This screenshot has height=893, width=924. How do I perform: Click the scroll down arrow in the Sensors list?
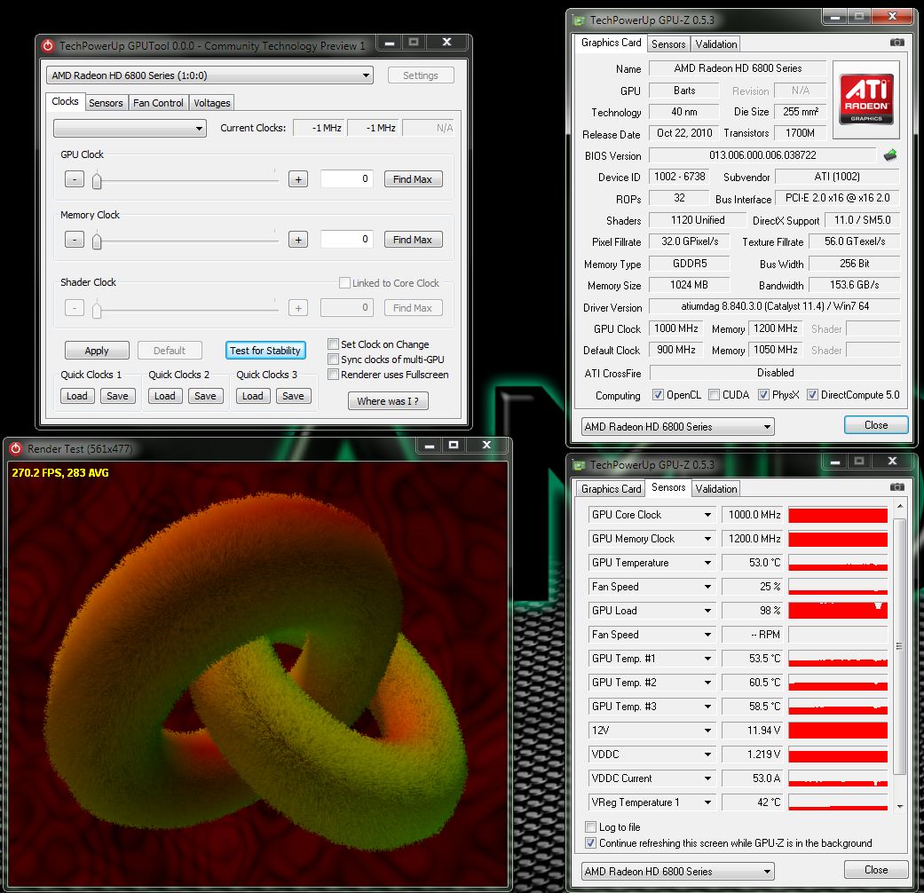tap(900, 806)
